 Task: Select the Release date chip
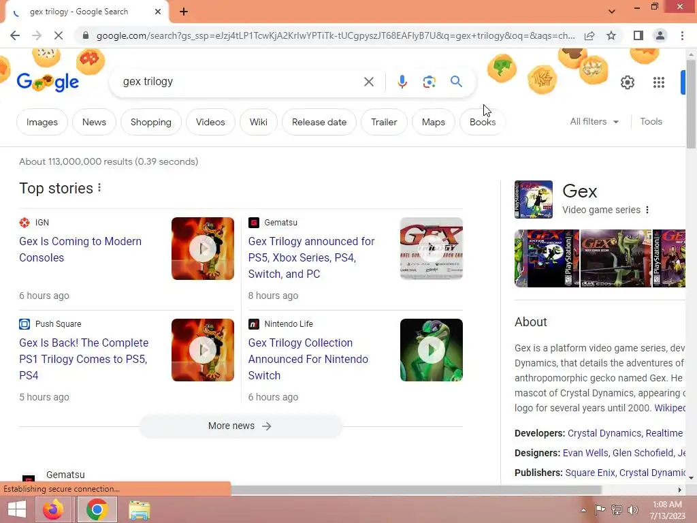319,122
